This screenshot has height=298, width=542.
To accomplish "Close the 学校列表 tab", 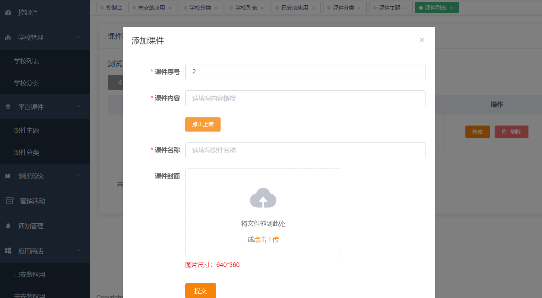I will 262,8.
